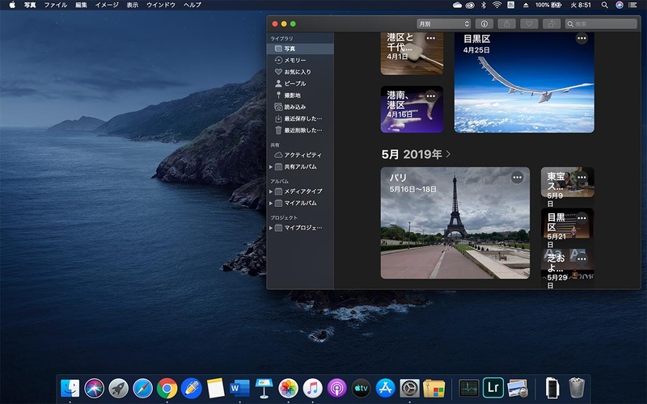Viewport: 647px width, 404px height.
Task: Open the 表示 menu
Action: [x=132, y=5]
